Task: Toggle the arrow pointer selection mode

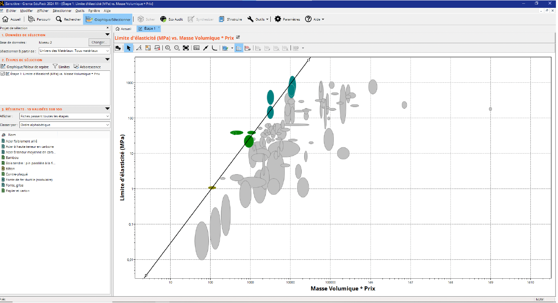Action: point(129,48)
